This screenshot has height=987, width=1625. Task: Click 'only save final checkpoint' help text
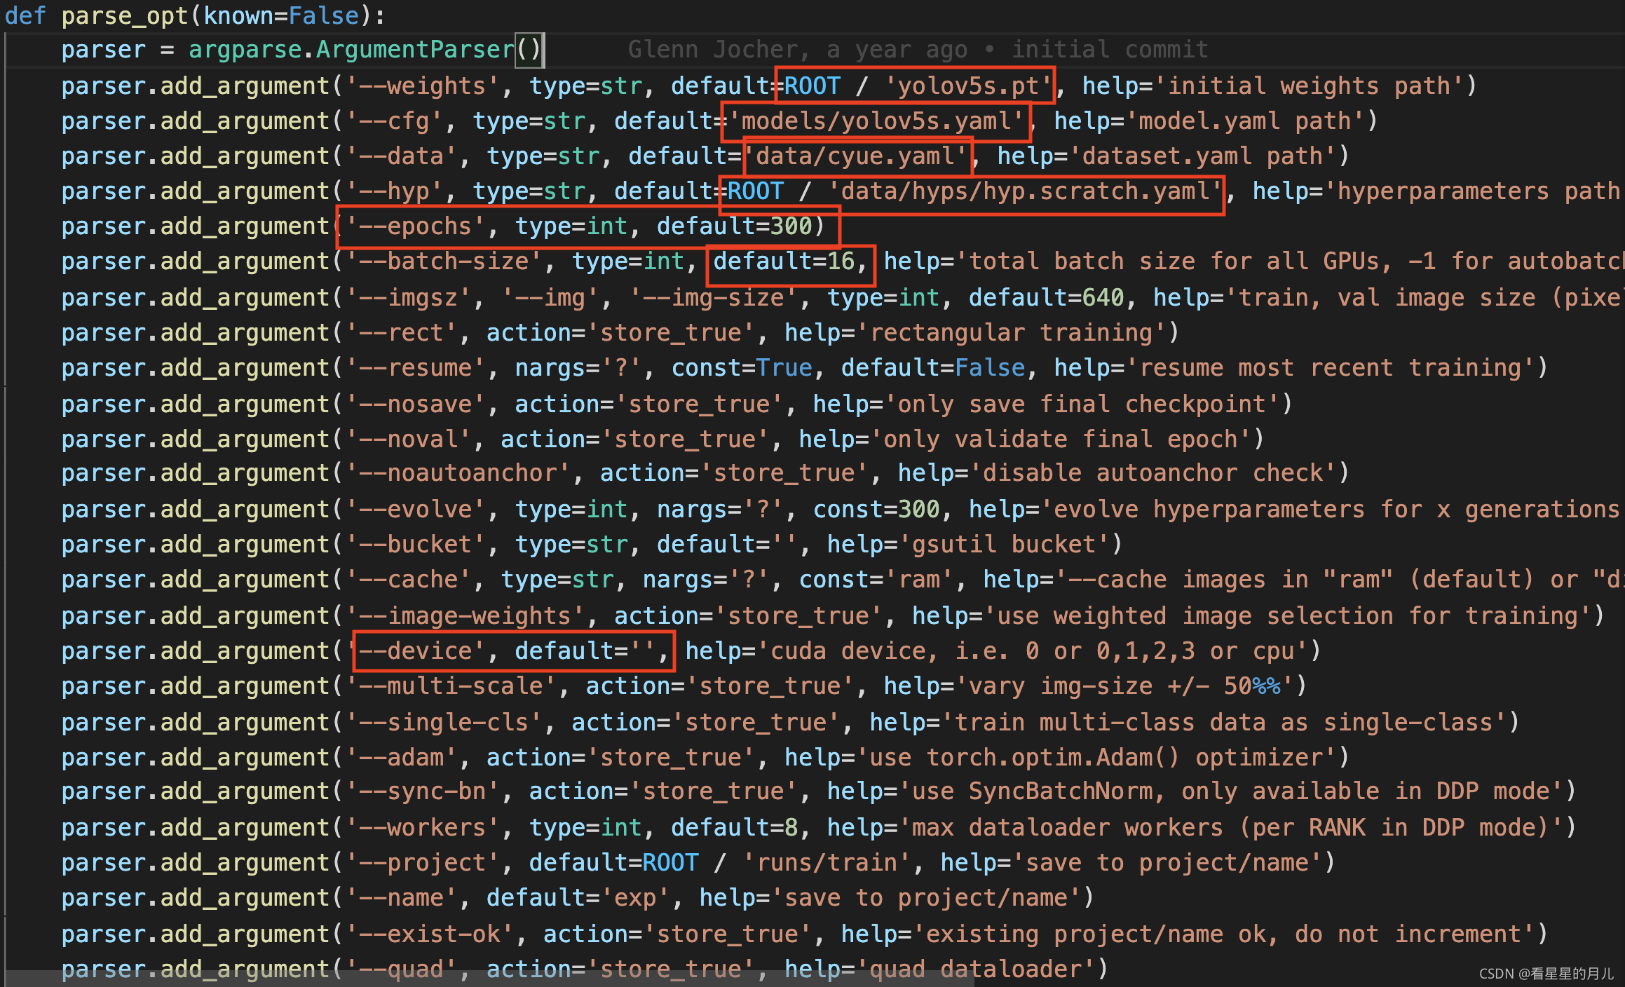click(1082, 404)
